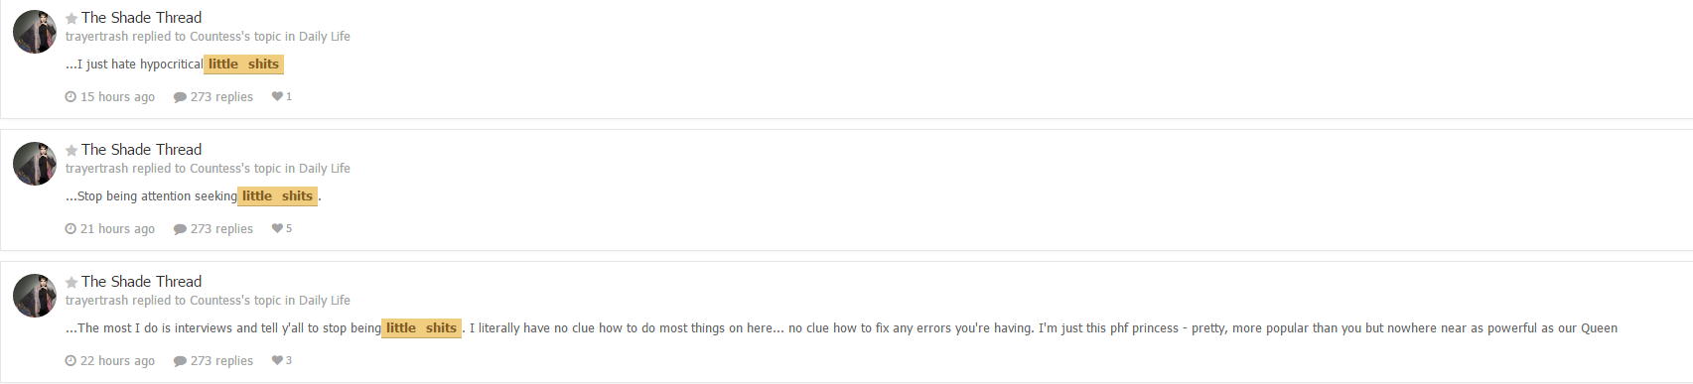Follow the Daily Life forum link in the first result

[325, 37]
